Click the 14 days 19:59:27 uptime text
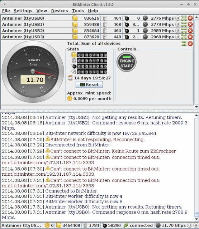This screenshot has width=199, height=229. coord(93,78)
